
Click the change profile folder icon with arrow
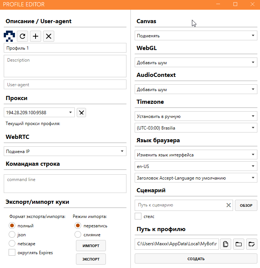[x=252, y=244]
